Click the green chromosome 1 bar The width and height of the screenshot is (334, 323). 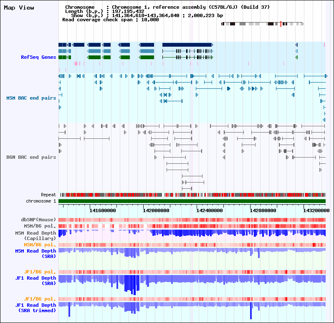coord(192,201)
